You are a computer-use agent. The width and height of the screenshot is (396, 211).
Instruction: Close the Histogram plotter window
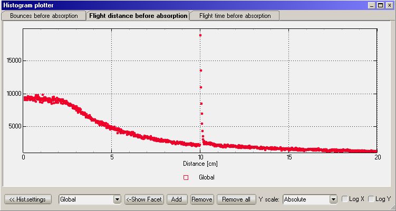(390, 5)
